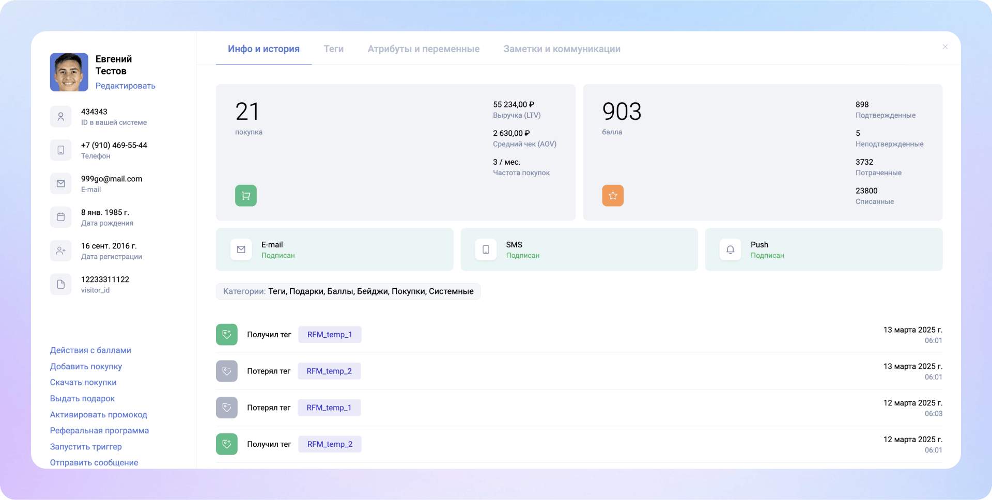This screenshot has height=500, width=992.
Task: Click the visitor_id document icon
Action: (x=60, y=284)
